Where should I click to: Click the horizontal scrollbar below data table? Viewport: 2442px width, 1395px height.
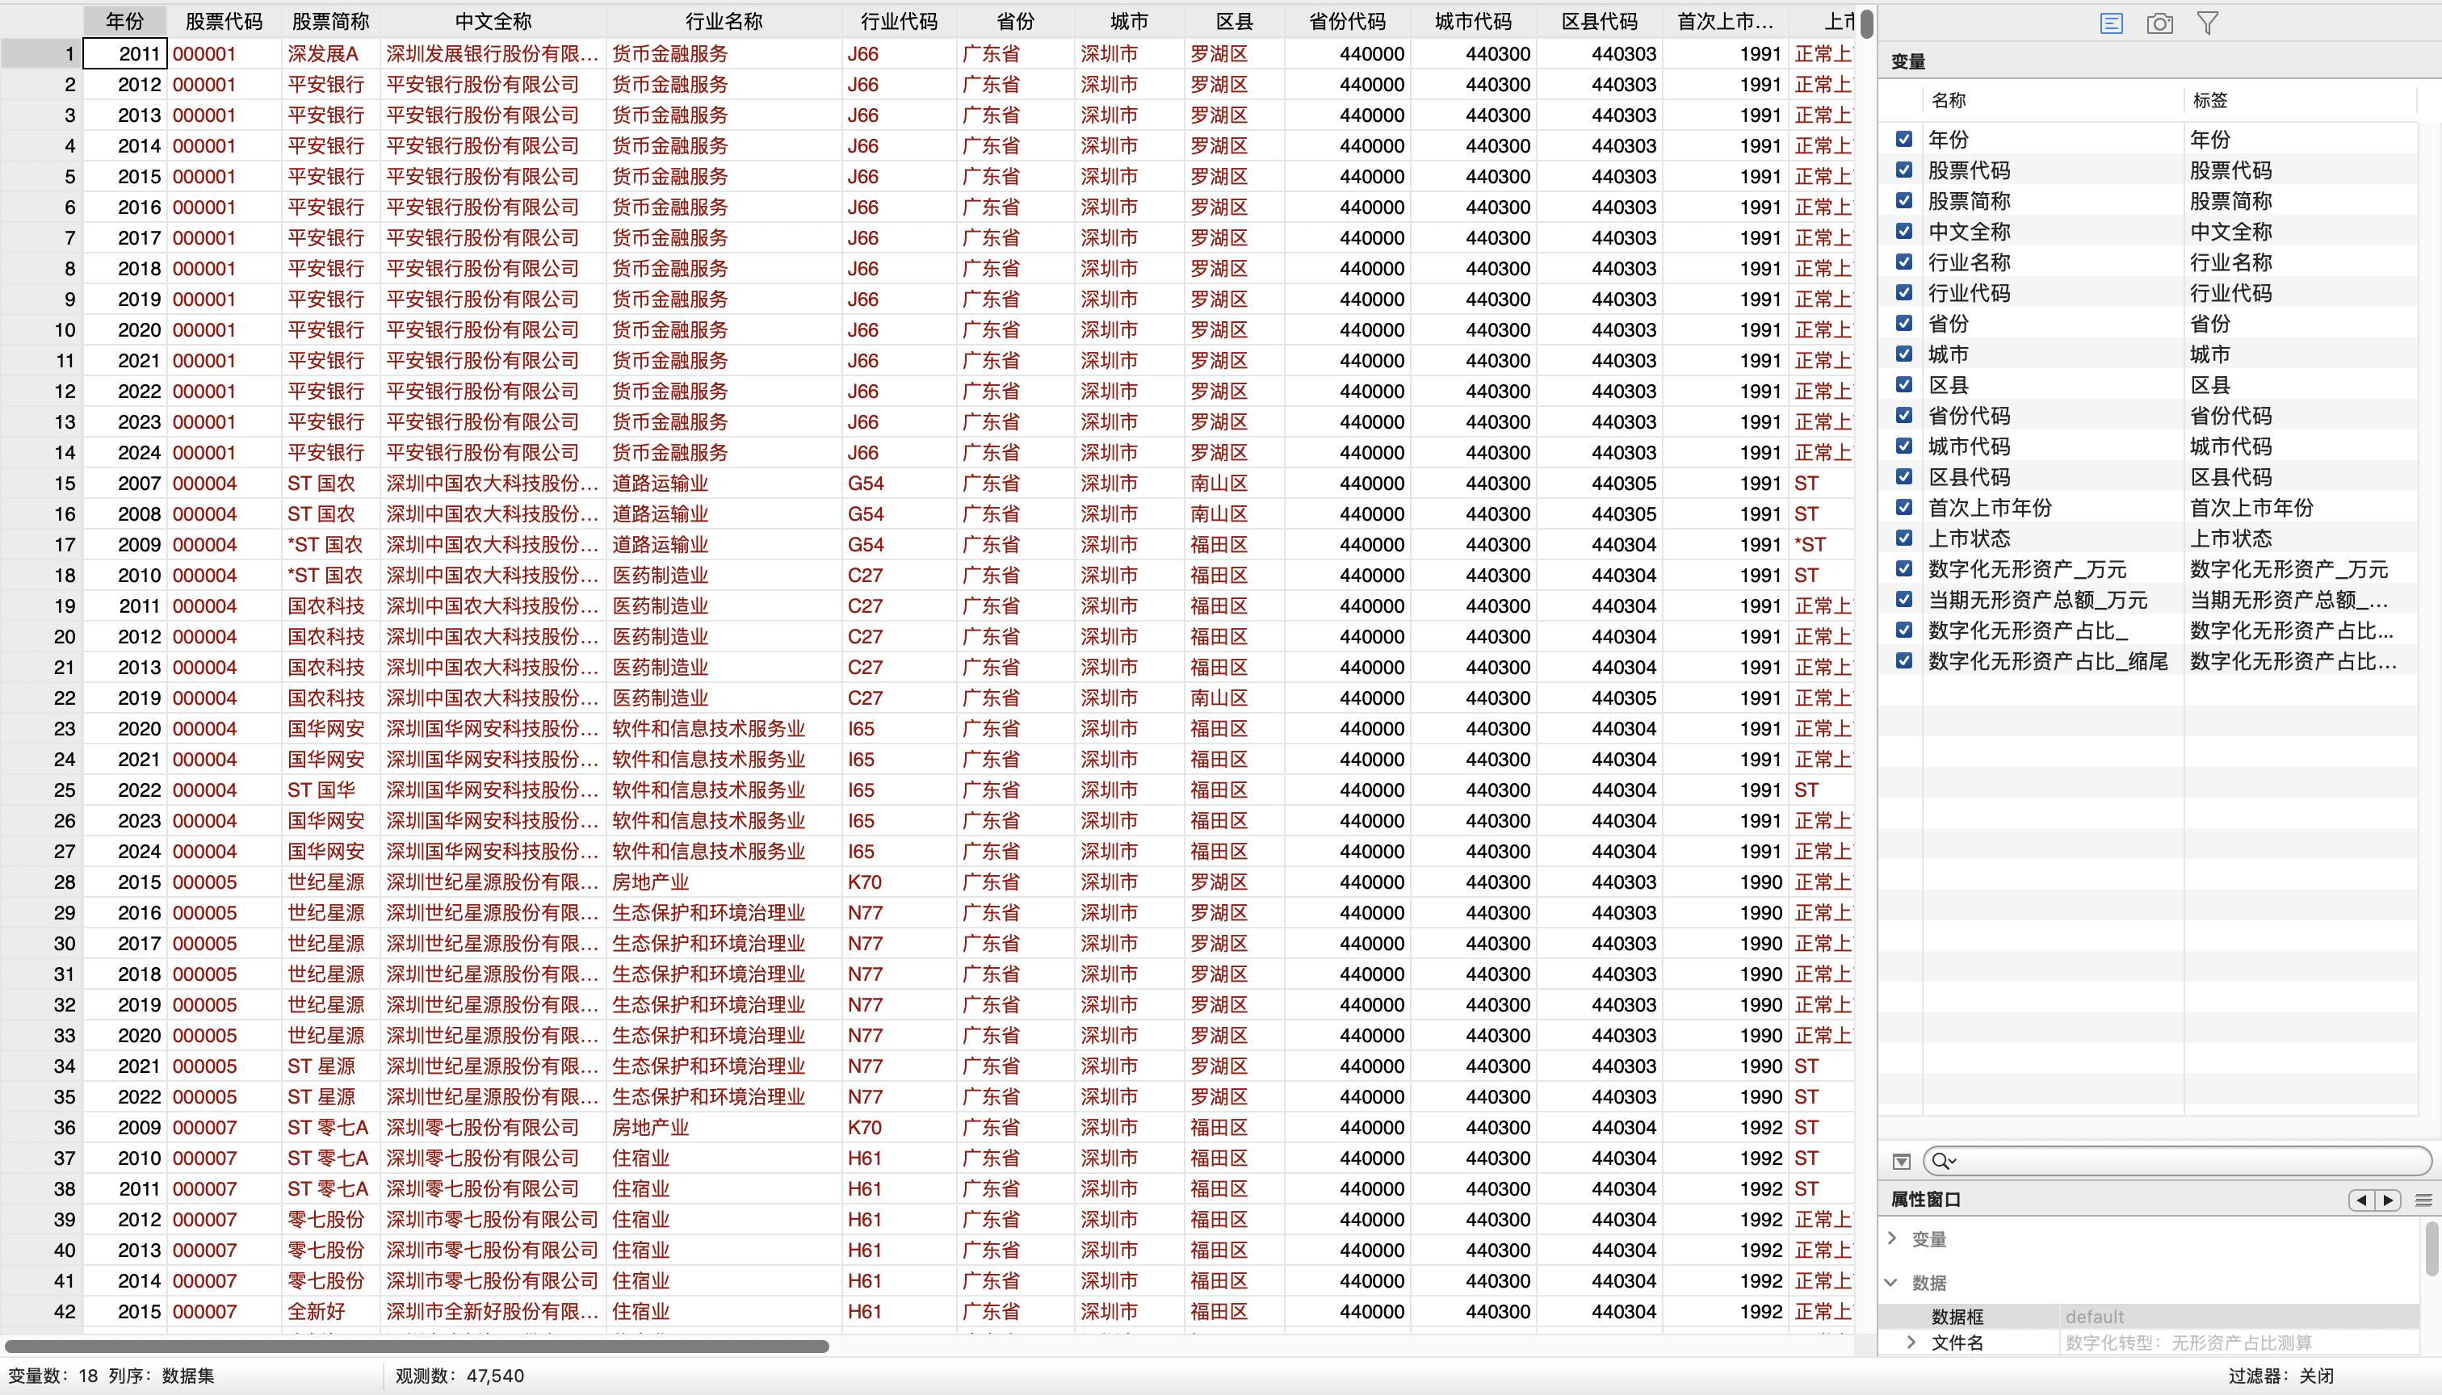point(417,1346)
